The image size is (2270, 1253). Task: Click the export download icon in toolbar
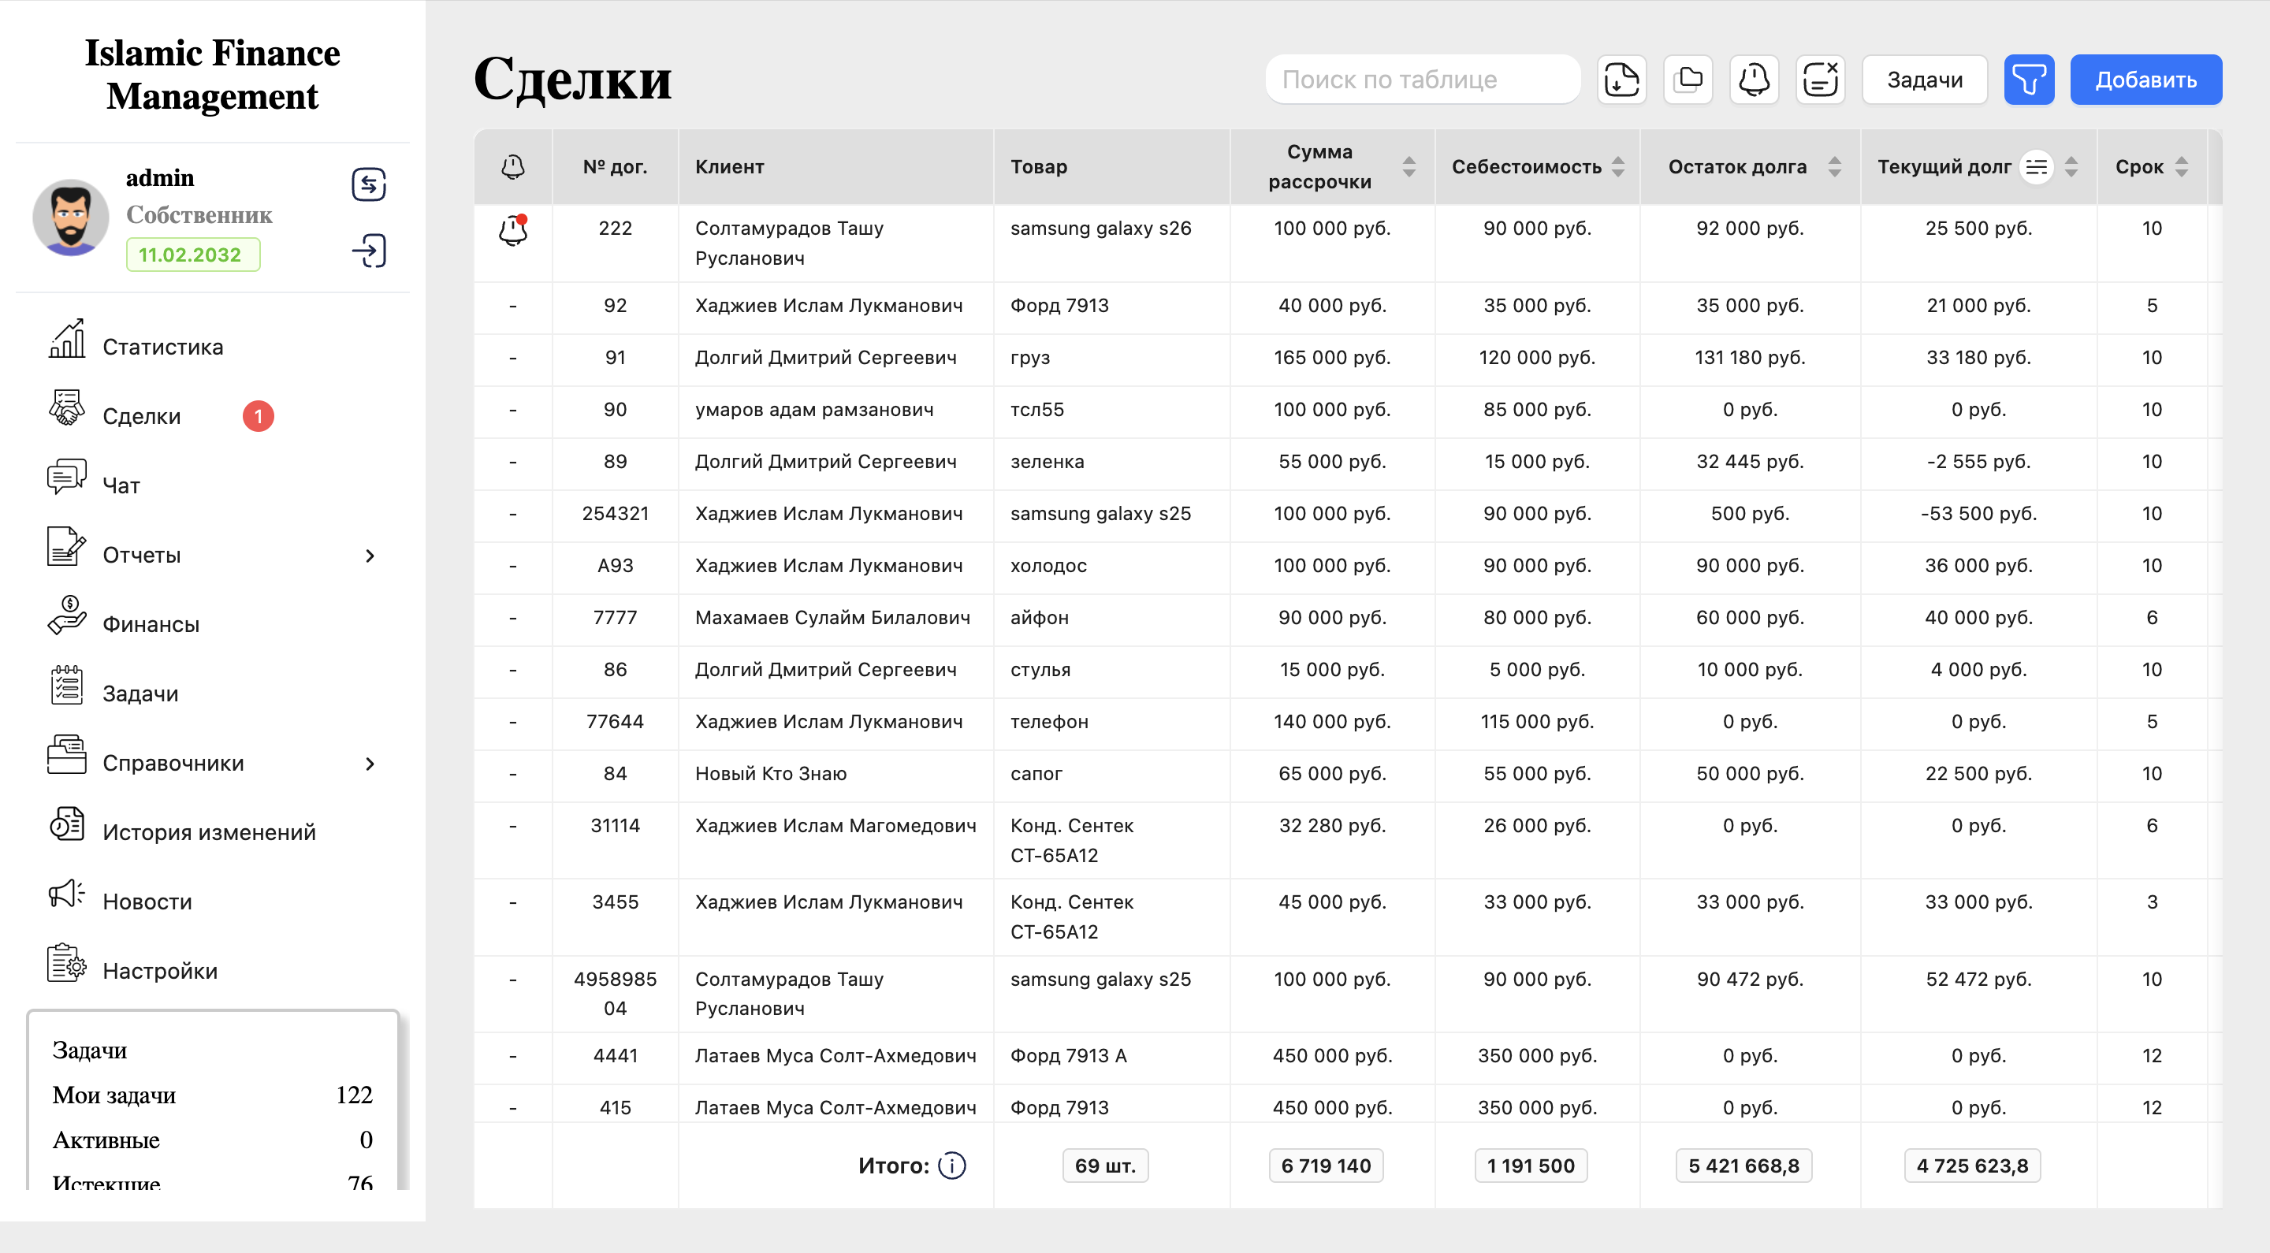tap(1621, 80)
